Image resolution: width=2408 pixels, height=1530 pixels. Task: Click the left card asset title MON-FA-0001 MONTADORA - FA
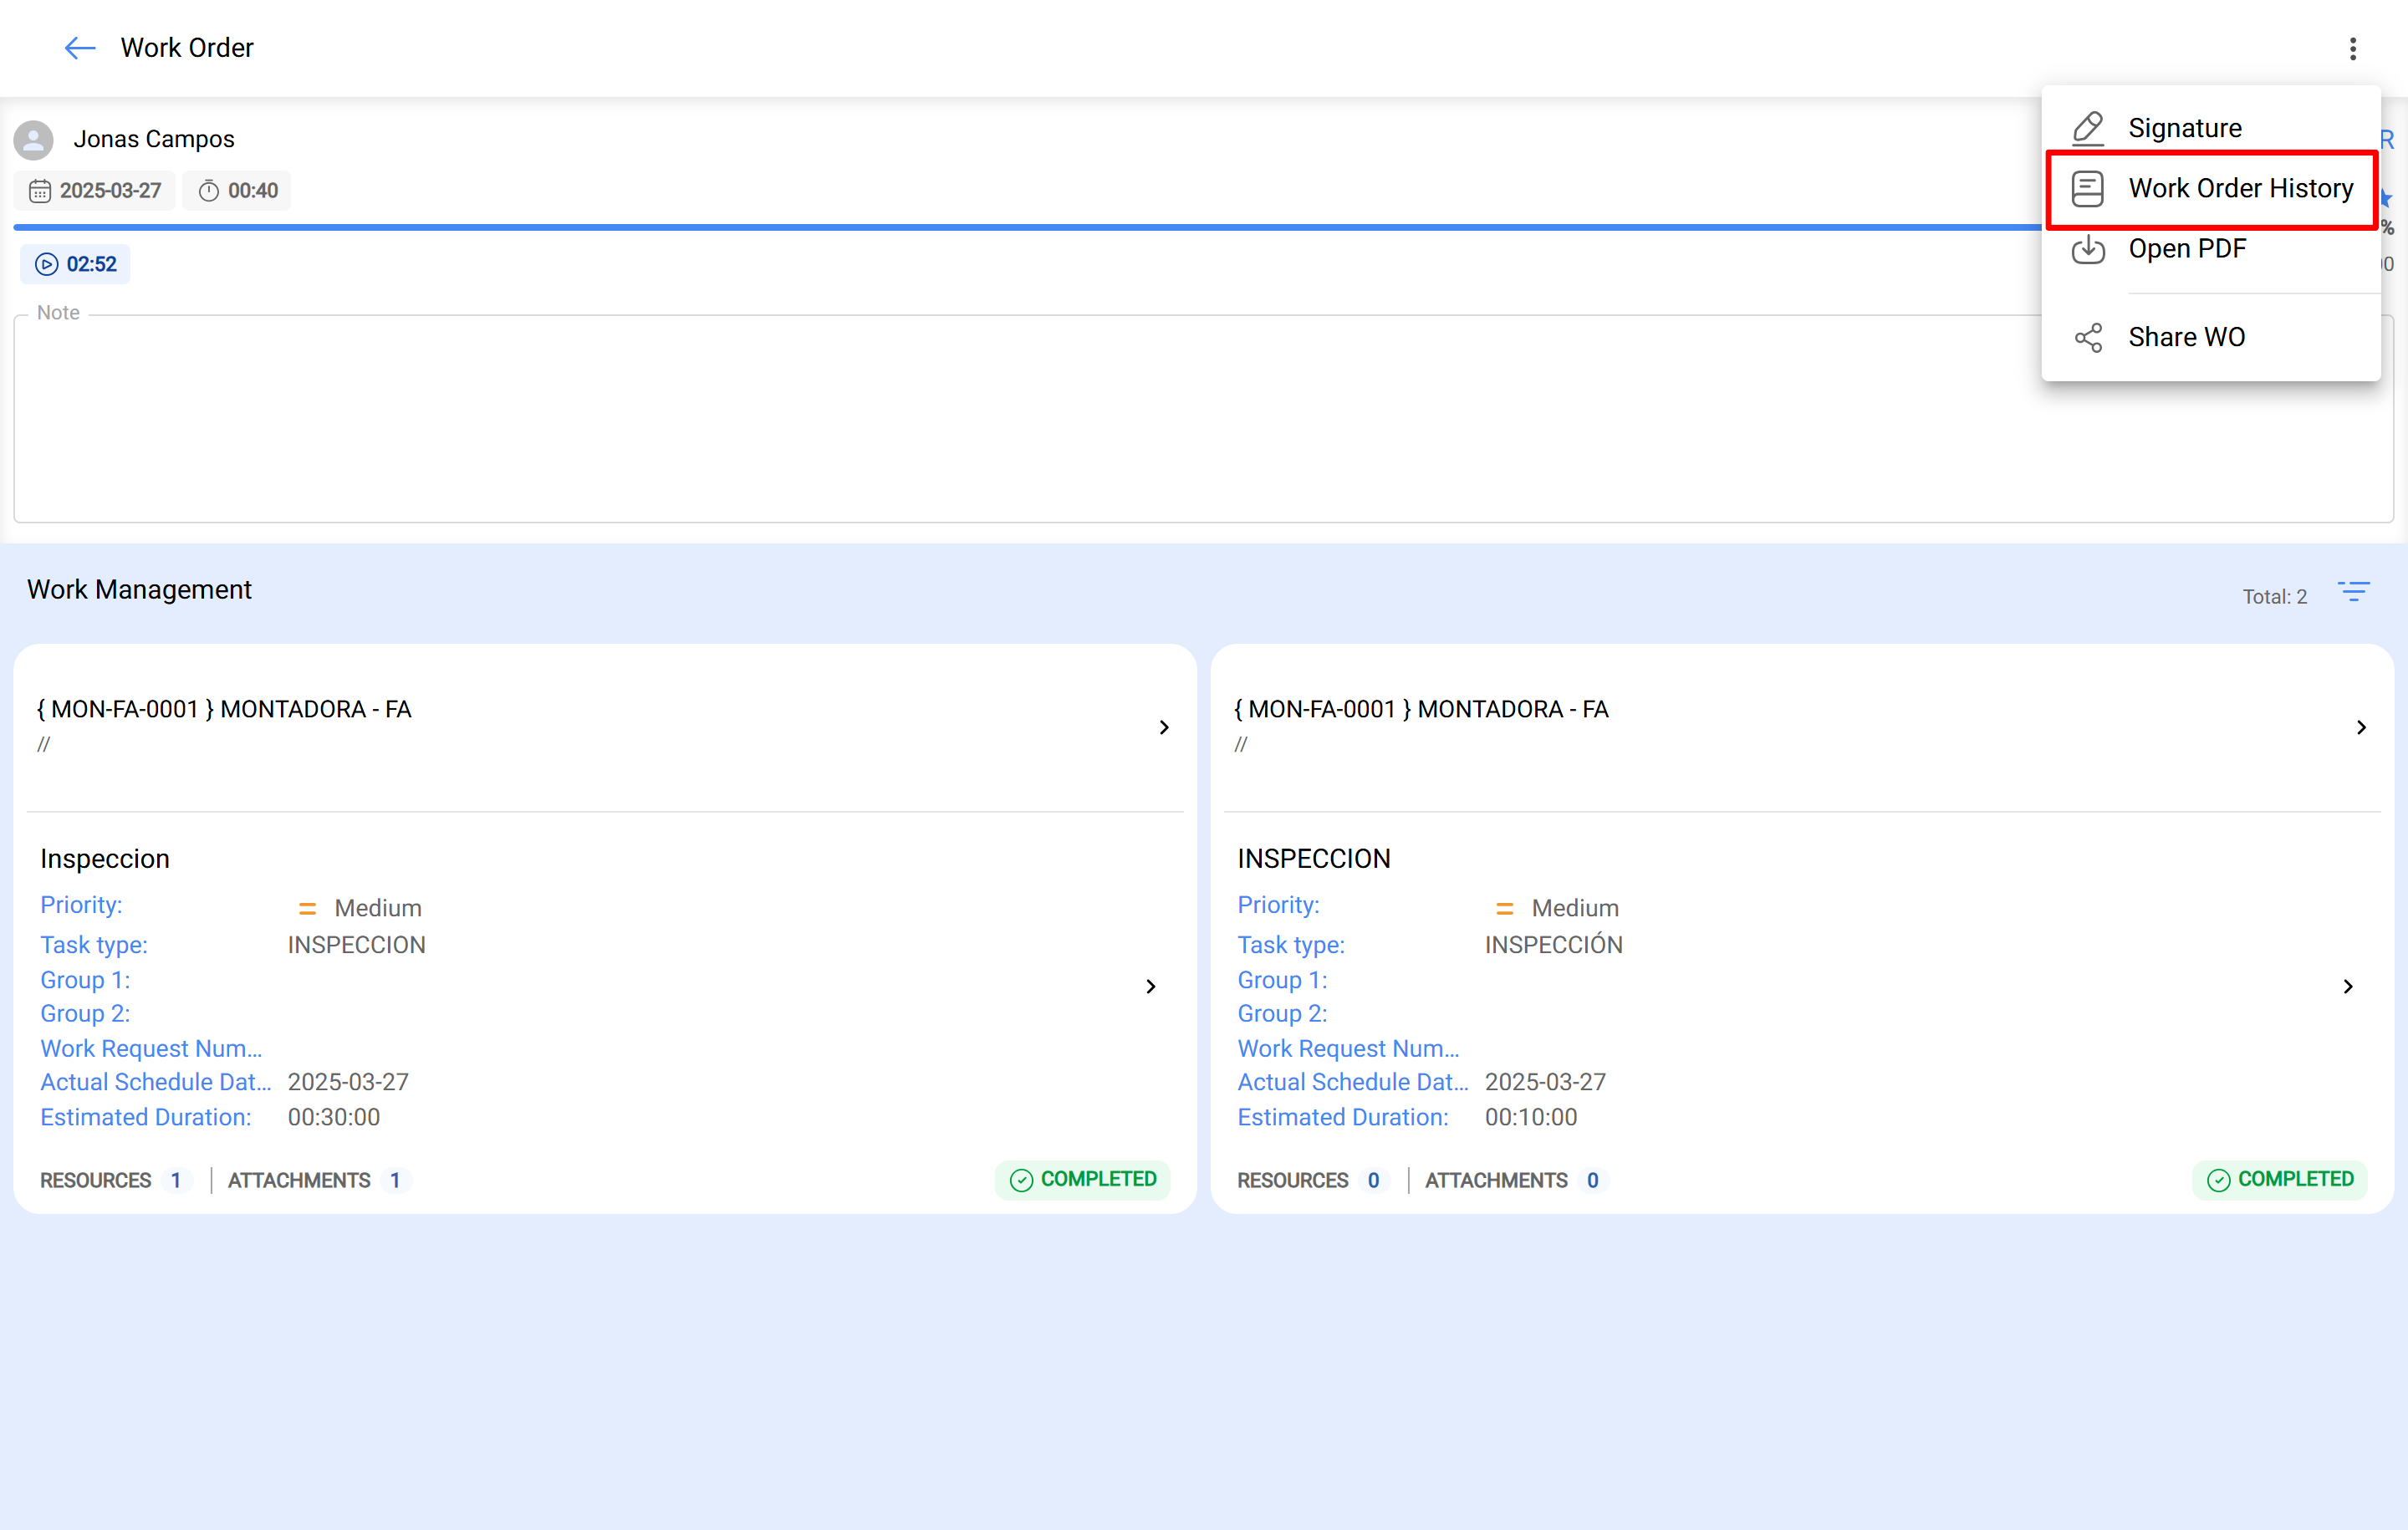point(224,710)
